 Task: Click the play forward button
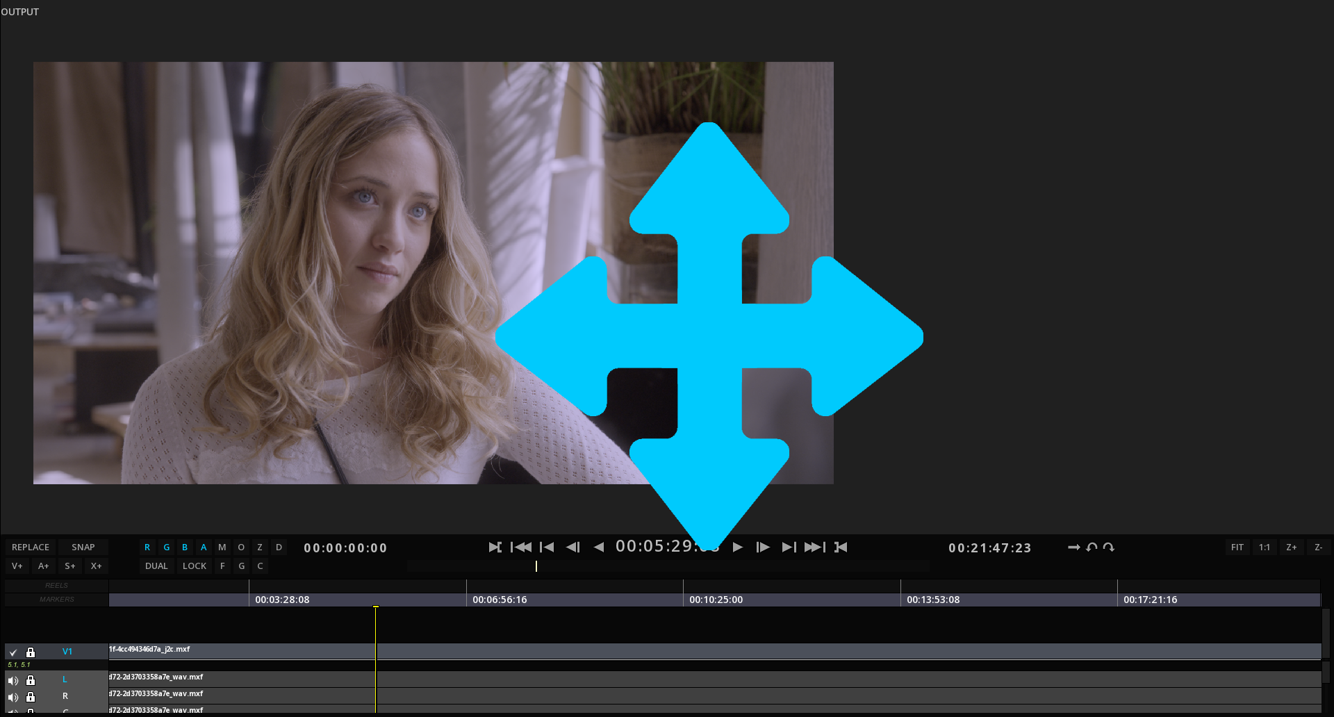point(738,547)
